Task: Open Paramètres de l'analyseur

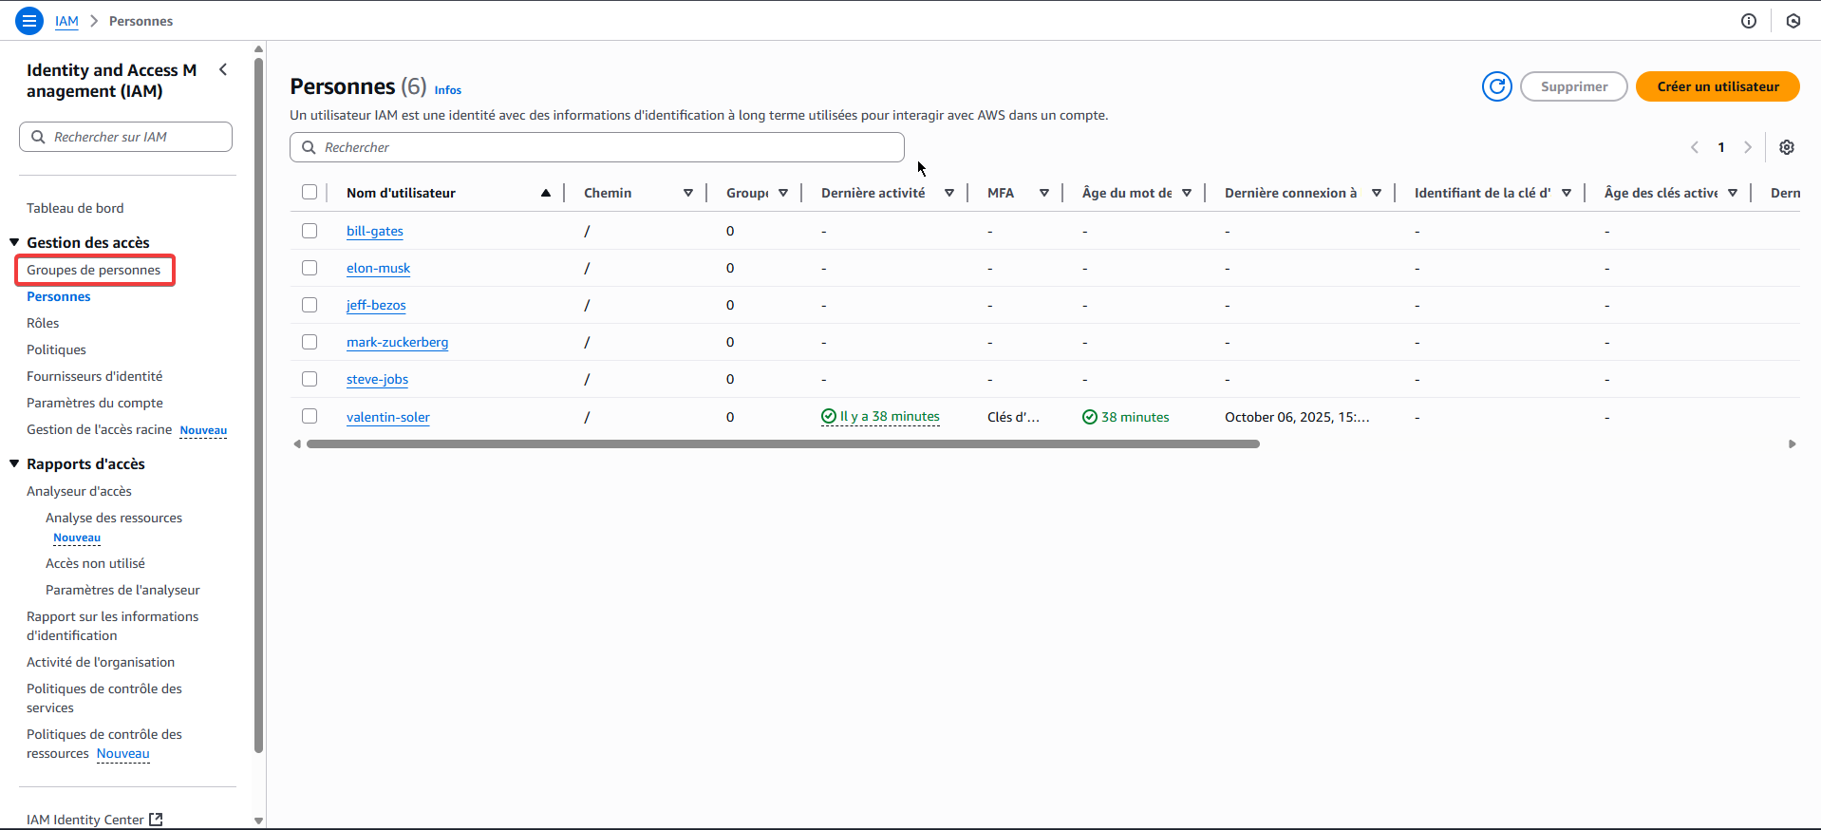Action: (x=122, y=590)
